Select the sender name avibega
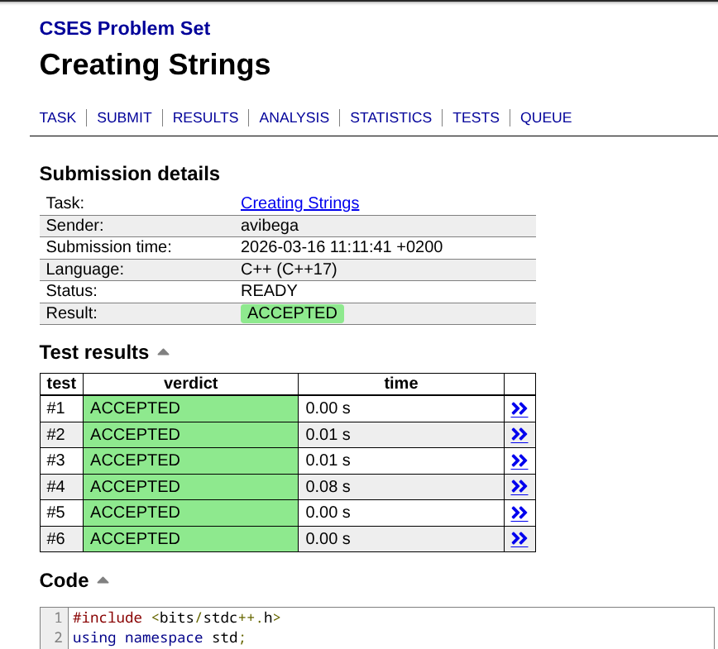 [x=270, y=225]
